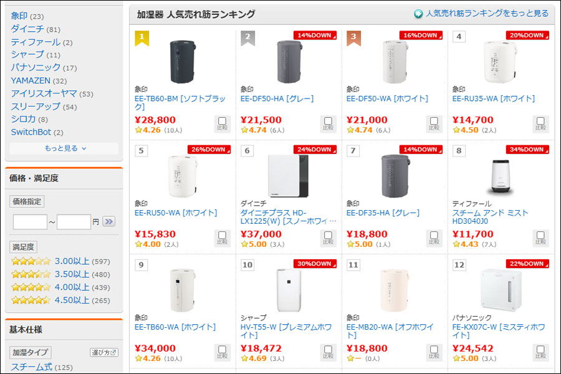
Task: Click the rank 3 bronze ribbon badge
Action: [x=353, y=39]
